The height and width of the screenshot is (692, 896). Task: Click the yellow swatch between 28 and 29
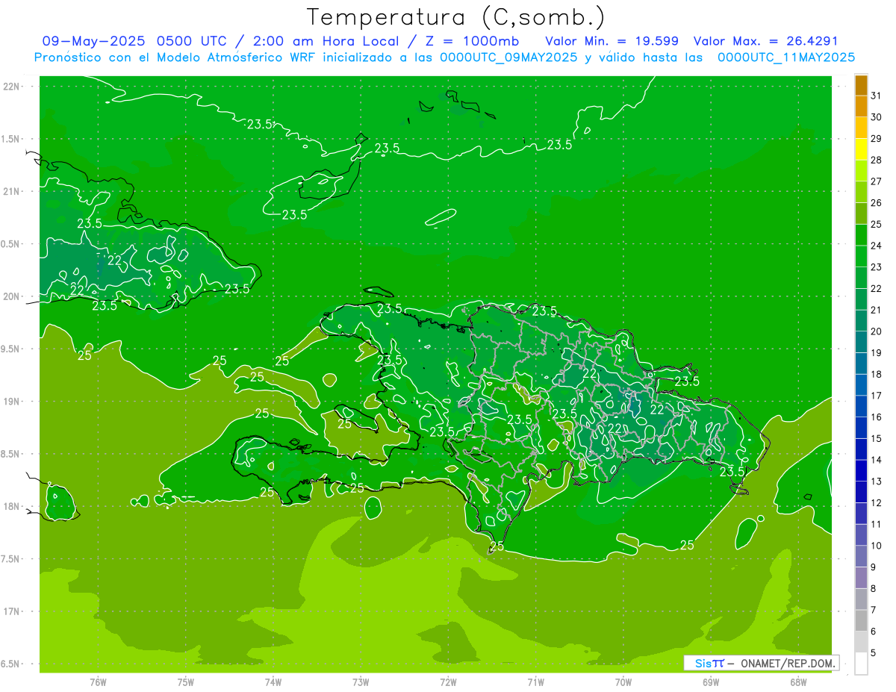[861, 149]
